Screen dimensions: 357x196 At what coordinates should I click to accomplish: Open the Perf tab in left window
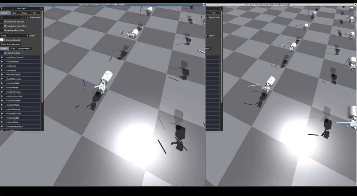pos(35,13)
